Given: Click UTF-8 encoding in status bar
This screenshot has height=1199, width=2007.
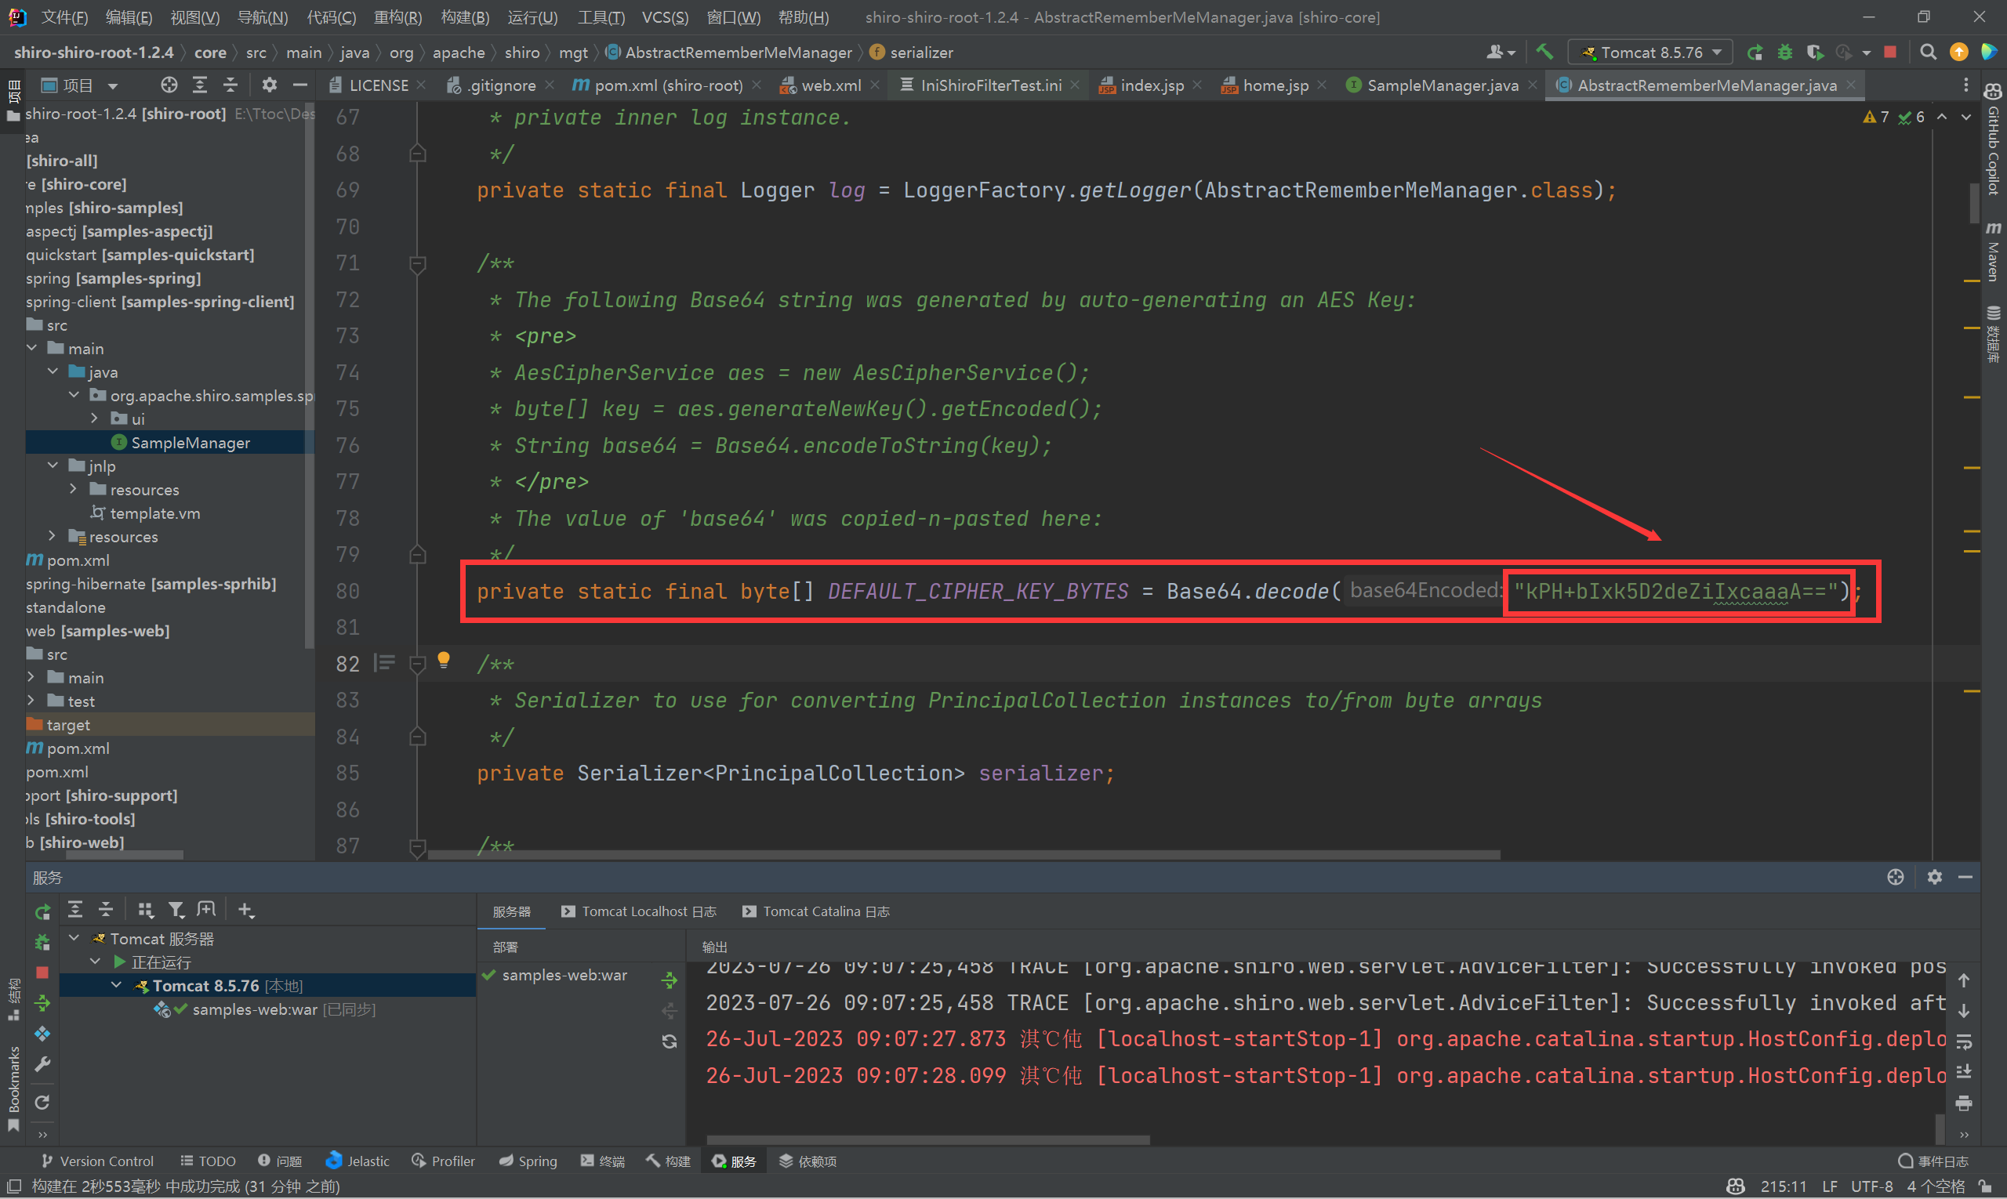Looking at the screenshot, I should click(x=1872, y=1186).
